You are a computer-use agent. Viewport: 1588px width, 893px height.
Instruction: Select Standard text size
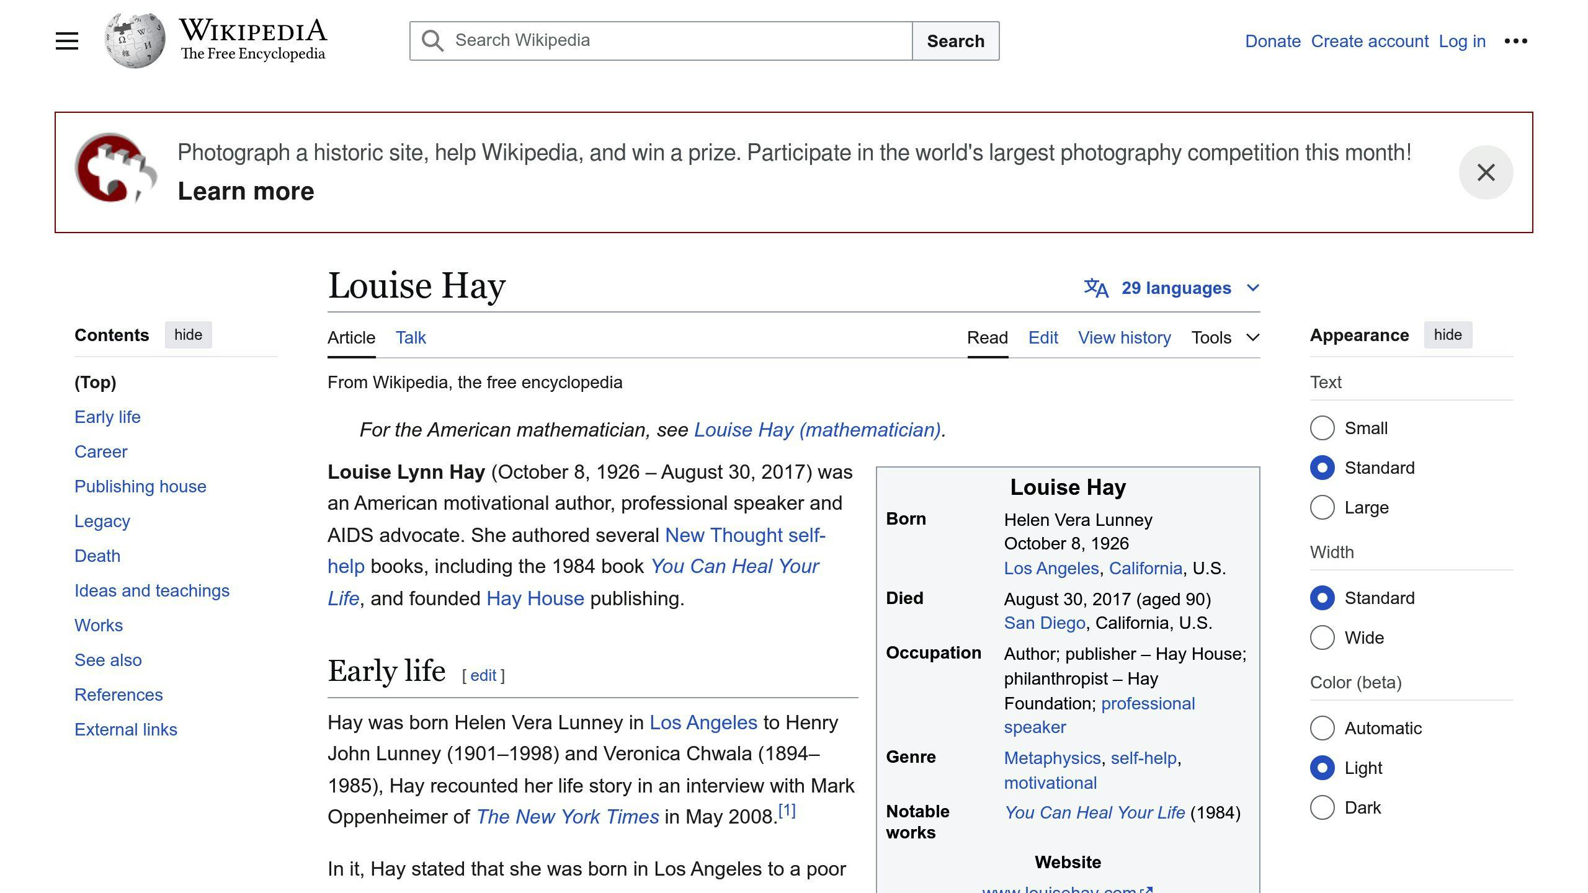1322,468
